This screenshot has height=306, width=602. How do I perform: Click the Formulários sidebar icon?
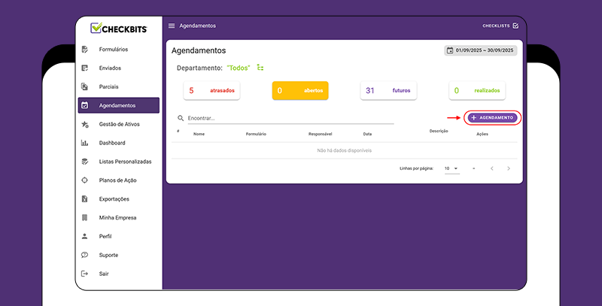coord(85,49)
